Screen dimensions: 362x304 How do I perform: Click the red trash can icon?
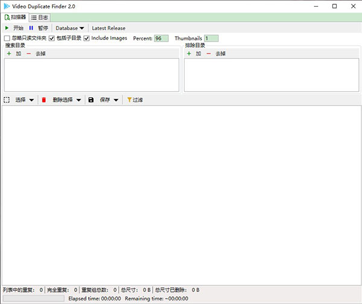(43, 100)
